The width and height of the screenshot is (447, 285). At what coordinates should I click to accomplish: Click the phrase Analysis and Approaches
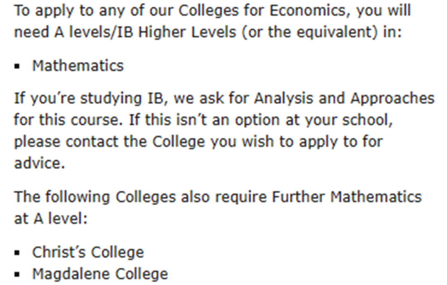click(344, 99)
